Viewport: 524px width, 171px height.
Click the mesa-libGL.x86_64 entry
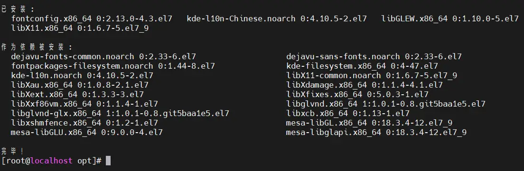click(369, 123)
